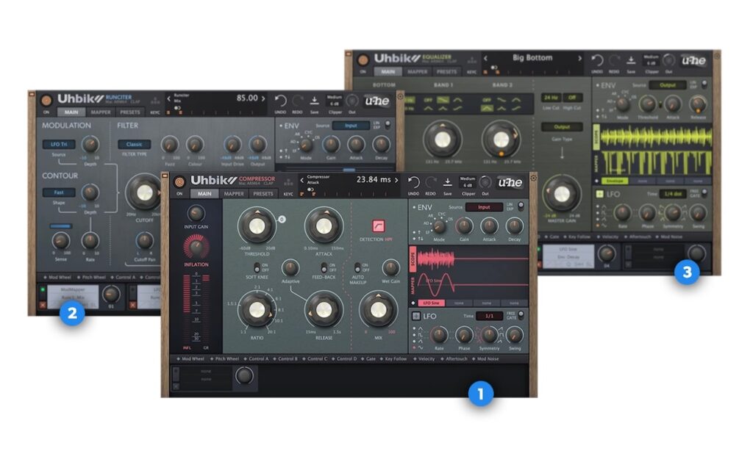This screenshot has width=753, height=451.
Task: Open the Compressor PRESETS tab
Action: (264, 195)
